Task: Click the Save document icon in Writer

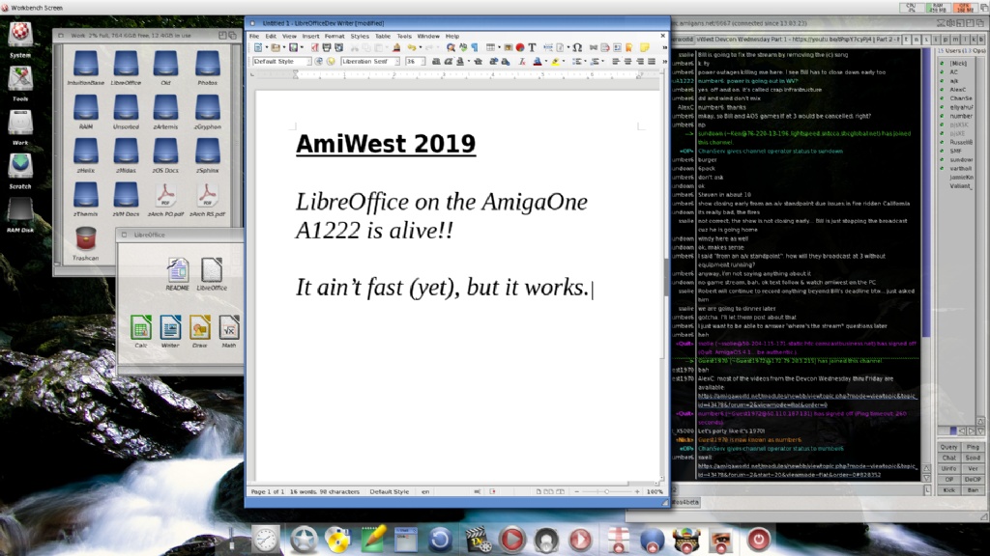Action: coord(293,47)
